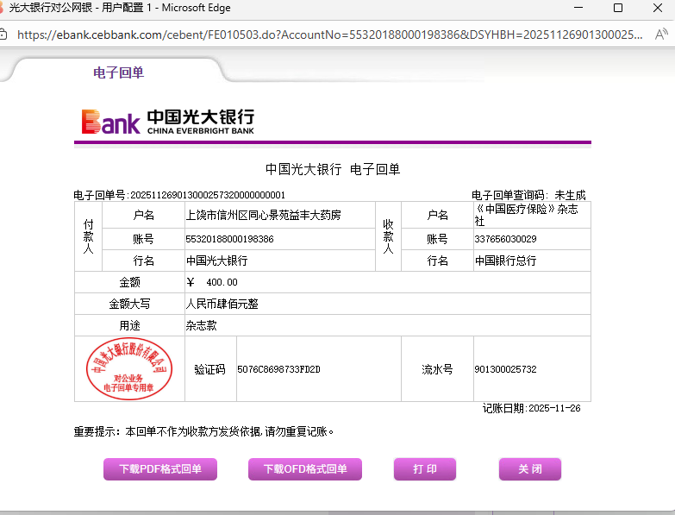Click verification code 5076C8698733FD2D
The width and height of the screenshot is (675, 515).
click(x=278, y=369)
